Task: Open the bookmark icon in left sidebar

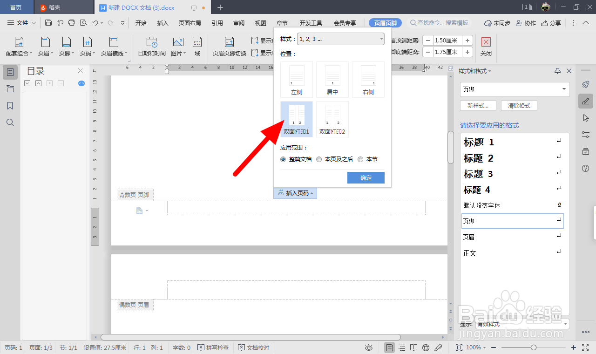Action: tap(10, 106)
